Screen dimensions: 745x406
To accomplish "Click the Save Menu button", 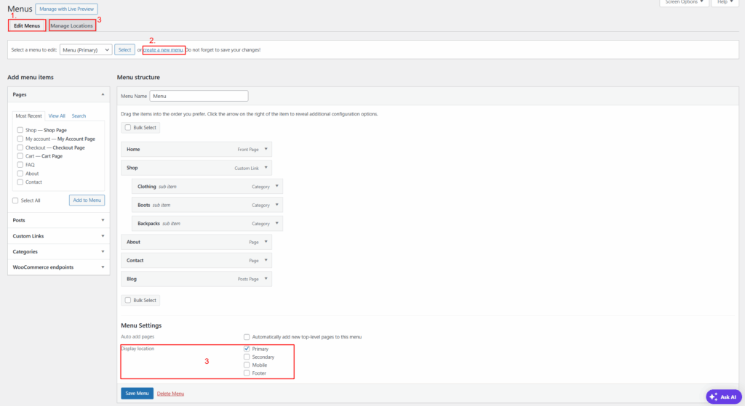I will [137, 393].
